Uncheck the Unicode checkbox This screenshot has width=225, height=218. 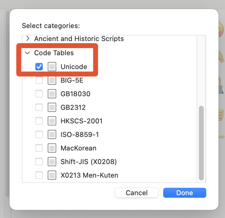[x=39, y=67]
